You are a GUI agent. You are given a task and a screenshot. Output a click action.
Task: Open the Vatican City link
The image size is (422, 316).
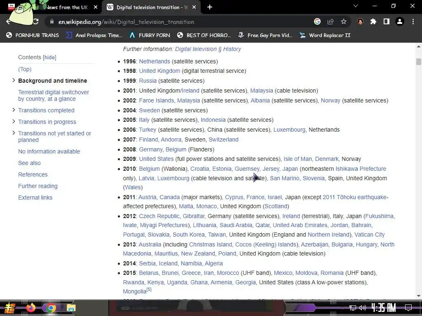coord(370,235)
